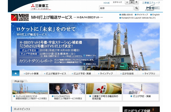Open rocket body with Mitsubishi logo thumbnail
This screenshot has width=171, height=112.
(x=104, y=88)
